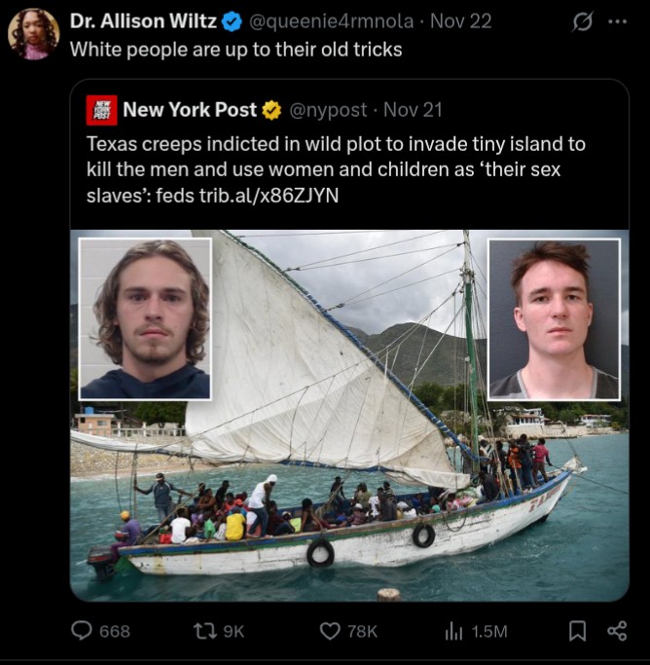650x665 pixels.
Task: Click the Grok slashed-circle icon
Action: point(582,21)
